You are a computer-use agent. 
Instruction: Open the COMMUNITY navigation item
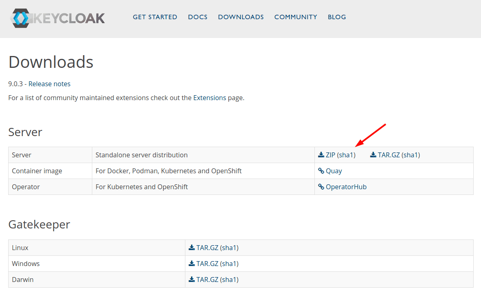coord(296,17)
